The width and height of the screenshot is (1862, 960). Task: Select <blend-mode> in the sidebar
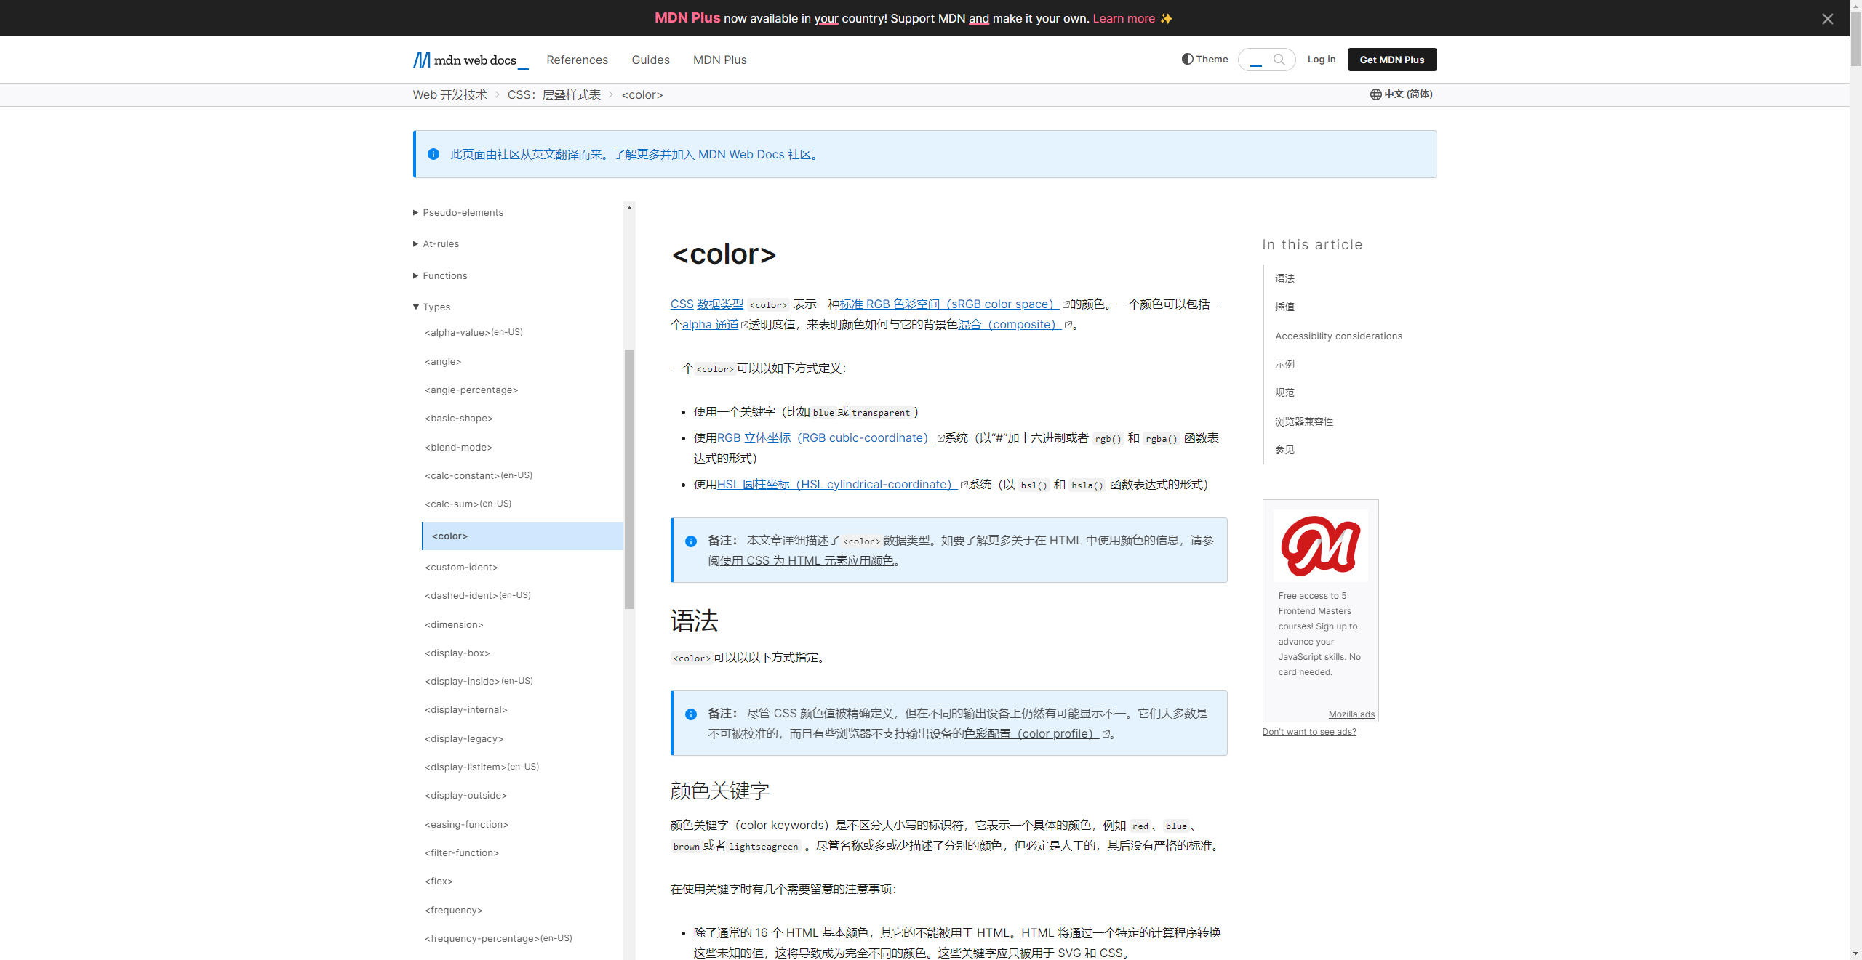(x=458, y=448)
